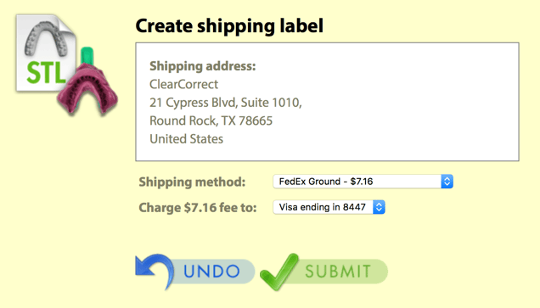Click the Create shipping label heading
This screenshot has width=540, height=308.
tap(229, 26)
